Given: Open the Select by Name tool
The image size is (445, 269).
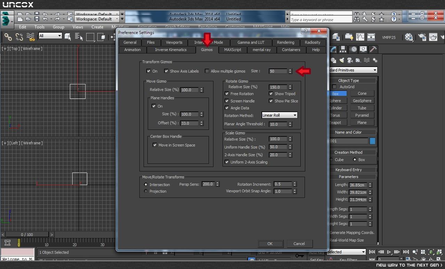Looking at the screenshot, I should tap(79, 37).
